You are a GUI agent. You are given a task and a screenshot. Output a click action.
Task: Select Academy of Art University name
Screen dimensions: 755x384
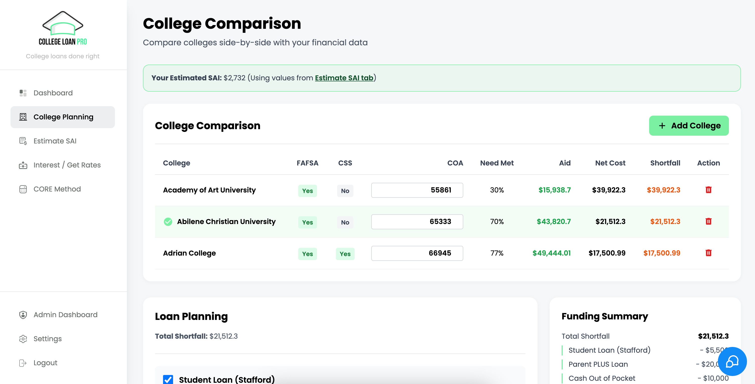209,190
